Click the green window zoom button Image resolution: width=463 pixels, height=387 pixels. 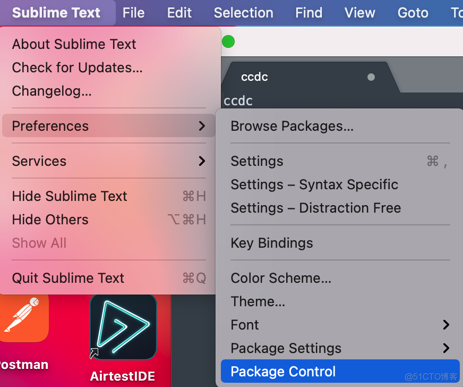pos(228,41)
